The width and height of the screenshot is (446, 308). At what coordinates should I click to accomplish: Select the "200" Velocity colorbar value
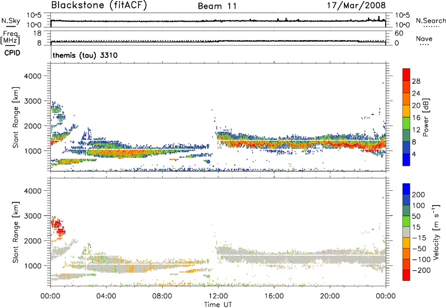pyautogui.click(x=419, y=195)
